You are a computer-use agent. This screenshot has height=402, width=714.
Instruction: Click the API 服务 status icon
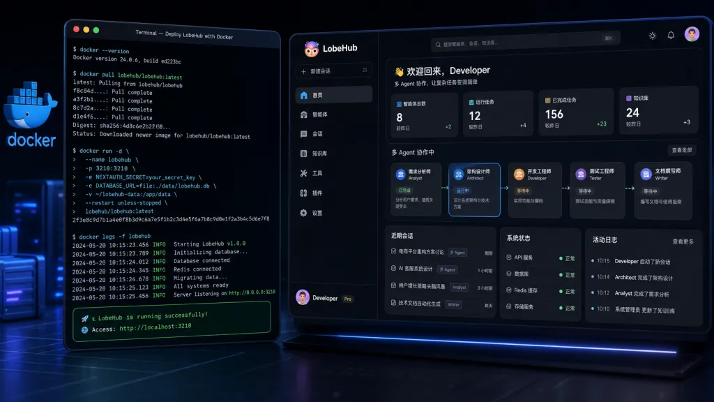pos(509,258)
